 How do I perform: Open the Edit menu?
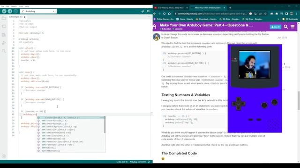[x=7, y=6]
